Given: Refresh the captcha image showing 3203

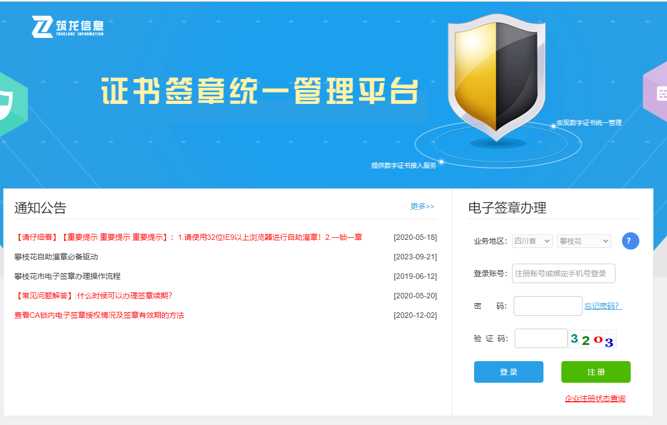Looking at the screenshot, I should pos(592,339).
